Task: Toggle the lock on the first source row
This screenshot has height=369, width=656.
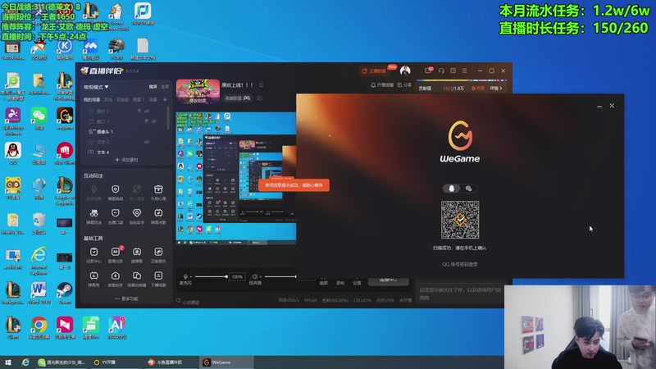Action: 139,112
